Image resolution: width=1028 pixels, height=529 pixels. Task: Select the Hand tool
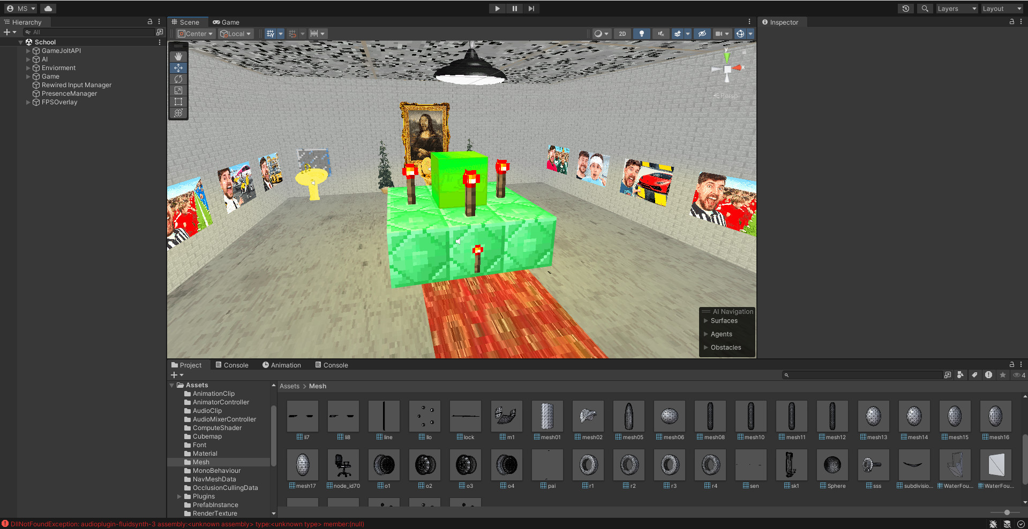(x=178, y=57)
